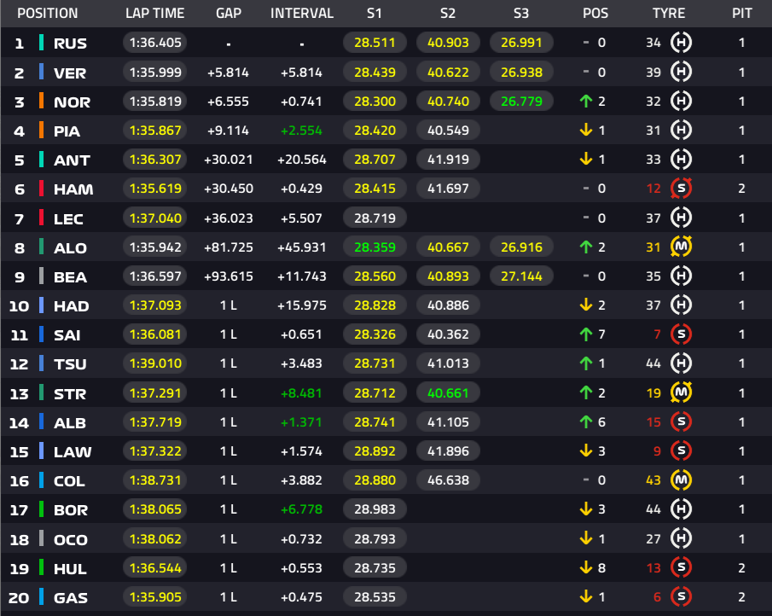
Task: Click NOR's green S3 time 26.779
Action: [x=521, y=102]
